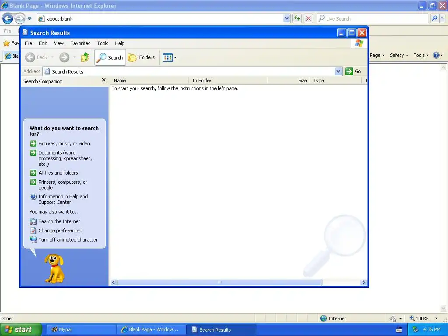Click the Type column header

tap(336, 80)
